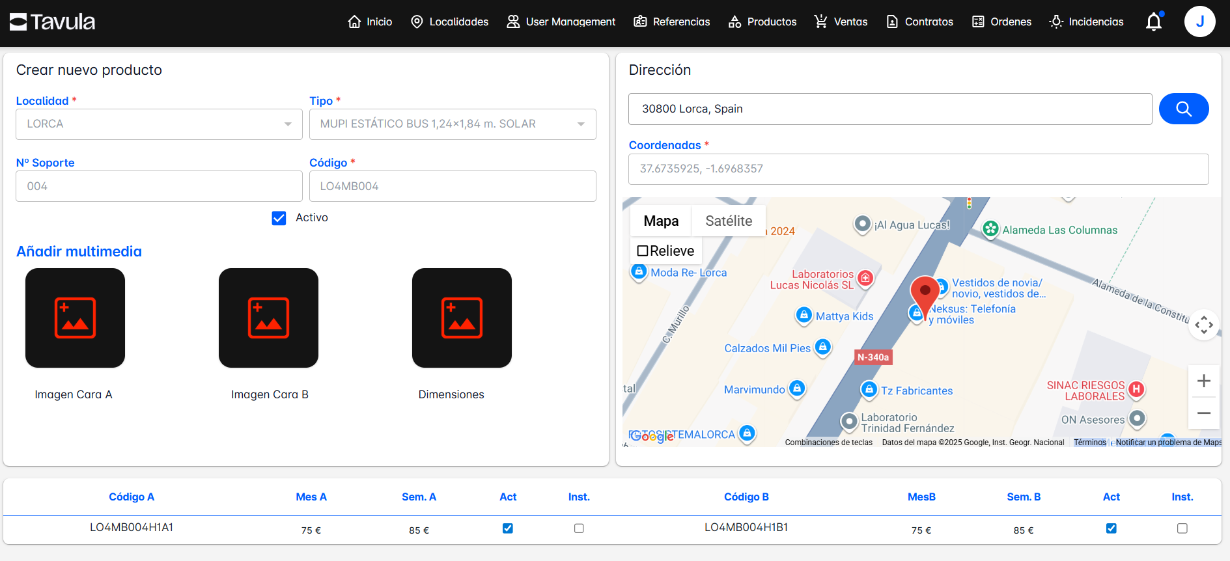
Task: Open the user avatar J menu
Action: click(x=1199, y=22)
